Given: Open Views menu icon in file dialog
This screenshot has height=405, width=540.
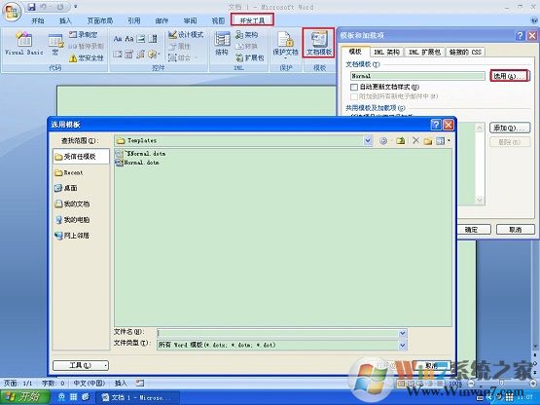Looking at the screenshot, I should point(442,140).
